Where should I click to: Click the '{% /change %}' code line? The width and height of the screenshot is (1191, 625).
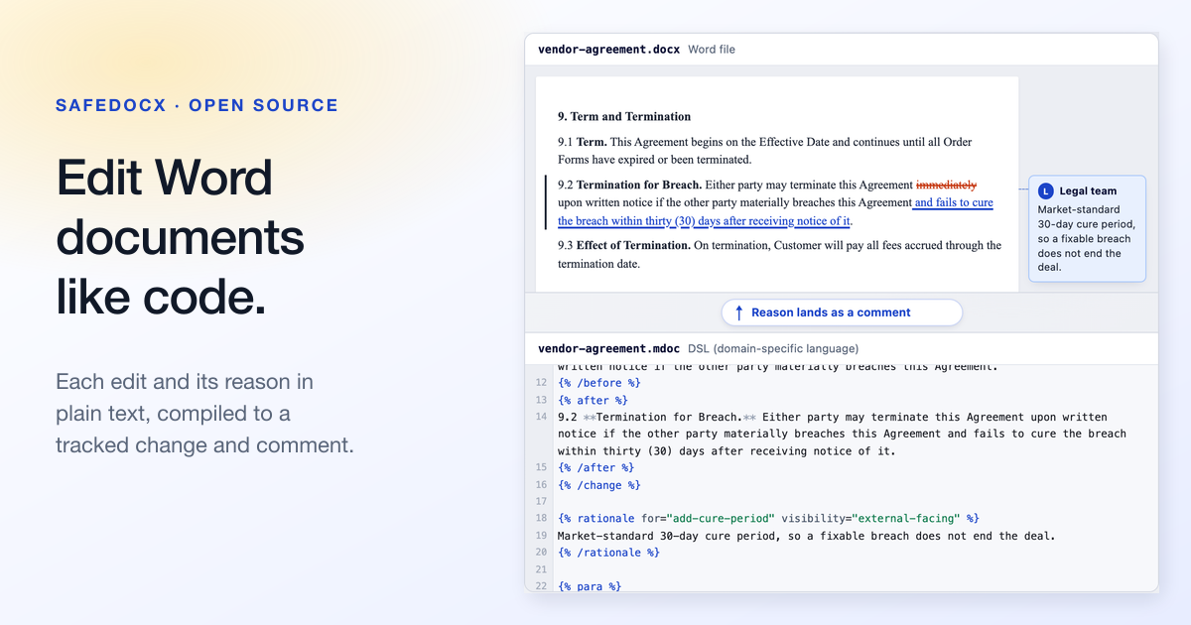(599, 485)
